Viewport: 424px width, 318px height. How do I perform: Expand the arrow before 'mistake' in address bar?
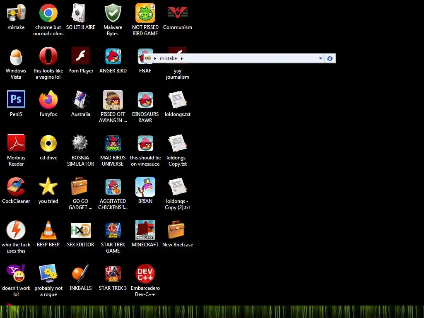tap(155, 58)
